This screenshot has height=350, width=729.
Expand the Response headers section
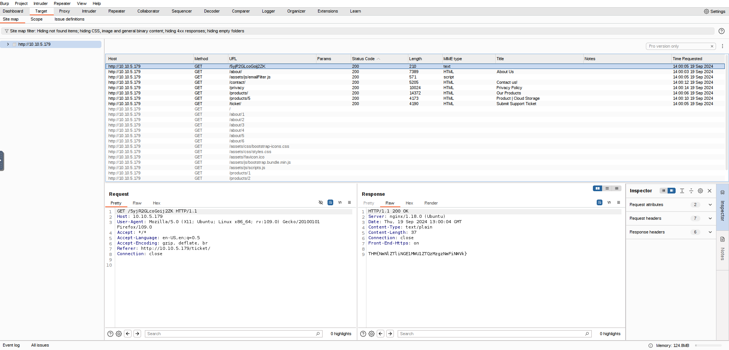(x=710, y=232)
